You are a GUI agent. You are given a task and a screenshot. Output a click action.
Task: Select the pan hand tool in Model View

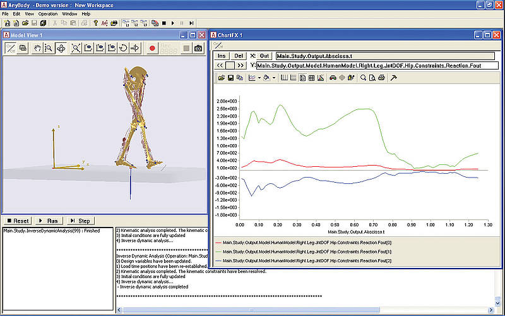pyautogui.click(x=38, y=49)
